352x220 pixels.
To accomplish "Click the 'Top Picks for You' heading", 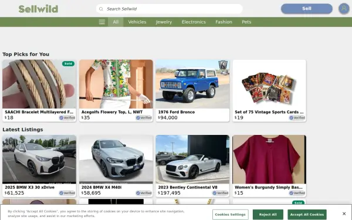I will pyautogui.click(x=26, y=55).
